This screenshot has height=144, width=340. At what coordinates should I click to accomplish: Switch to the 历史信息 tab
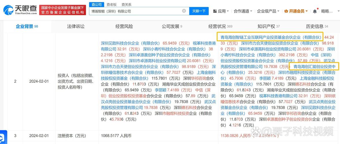(317, 26)
